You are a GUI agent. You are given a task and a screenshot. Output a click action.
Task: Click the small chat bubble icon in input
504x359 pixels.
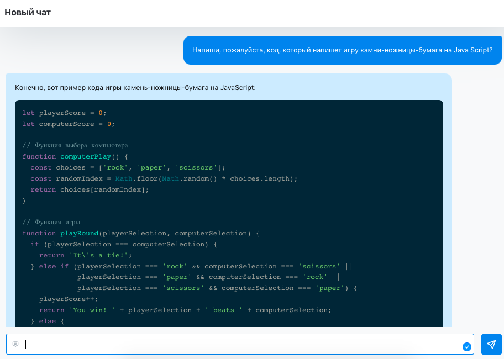[15, 344]
